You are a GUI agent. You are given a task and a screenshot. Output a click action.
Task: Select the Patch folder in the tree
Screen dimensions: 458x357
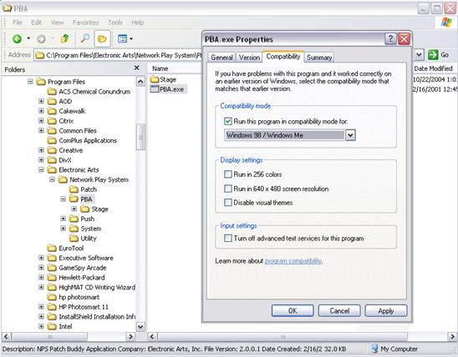click(83, 189)
